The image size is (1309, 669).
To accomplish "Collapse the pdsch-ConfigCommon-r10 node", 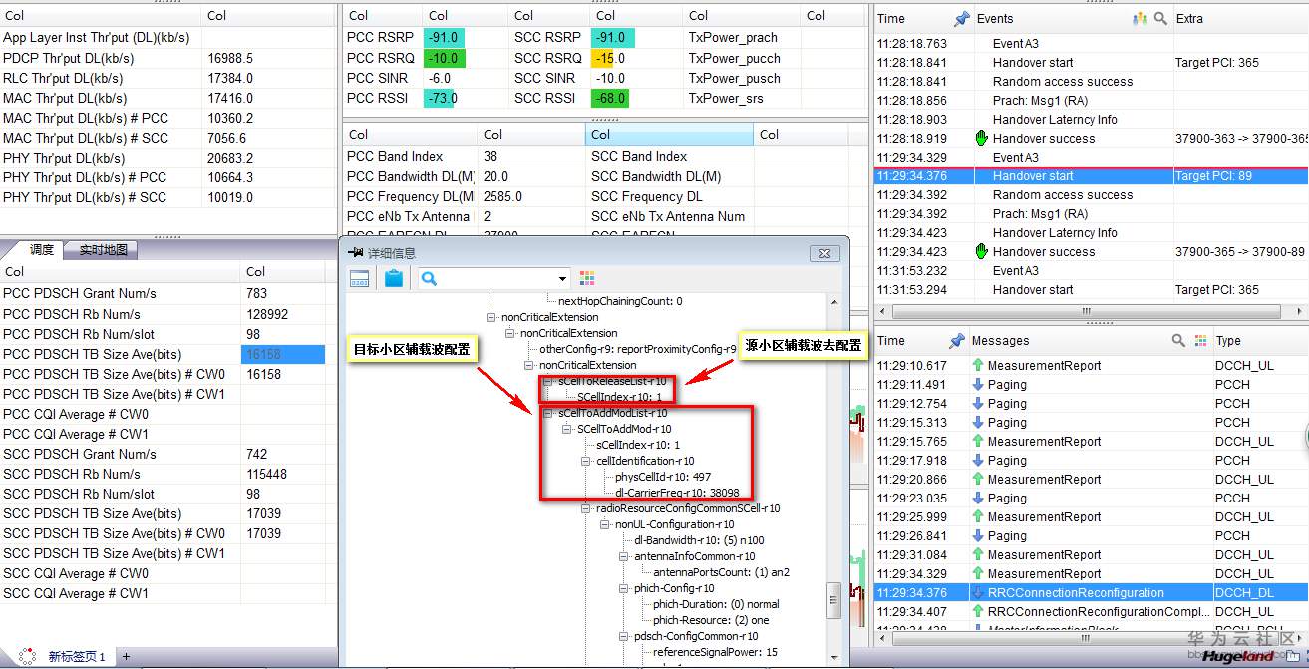I will coord(624,636).
